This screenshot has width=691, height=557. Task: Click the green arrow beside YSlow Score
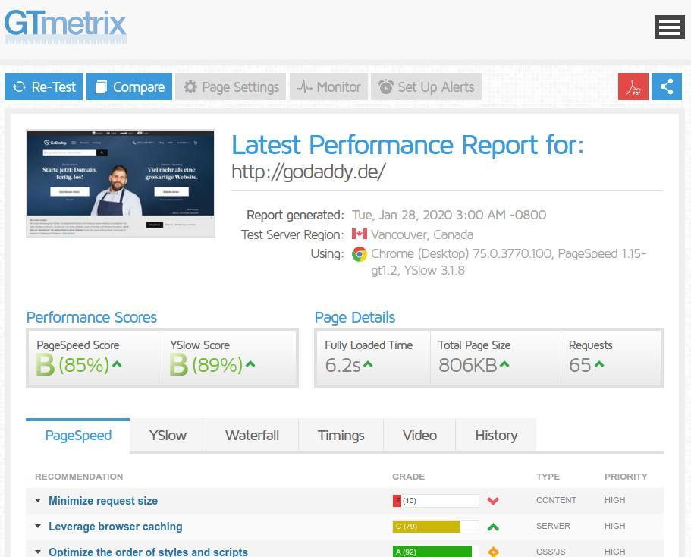click(x=250, y=364)
